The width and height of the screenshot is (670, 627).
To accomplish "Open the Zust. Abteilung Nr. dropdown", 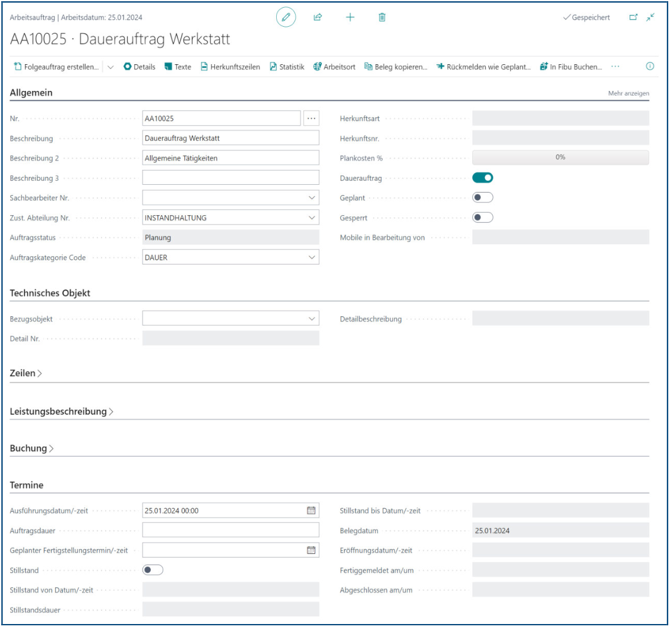I will (x=311, y=218).
